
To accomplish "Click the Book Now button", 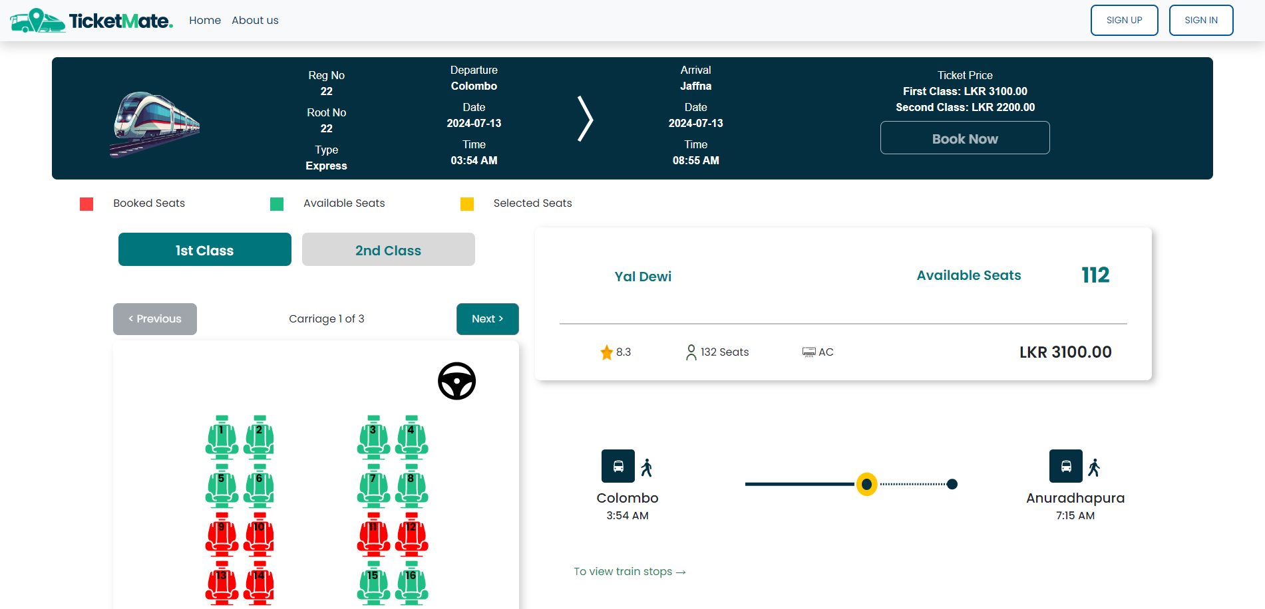I will tap(965, 138).
